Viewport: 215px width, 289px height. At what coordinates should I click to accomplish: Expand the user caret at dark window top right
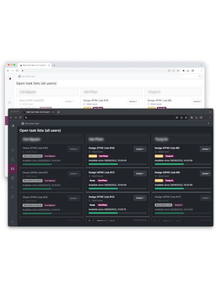coord(208,124)
